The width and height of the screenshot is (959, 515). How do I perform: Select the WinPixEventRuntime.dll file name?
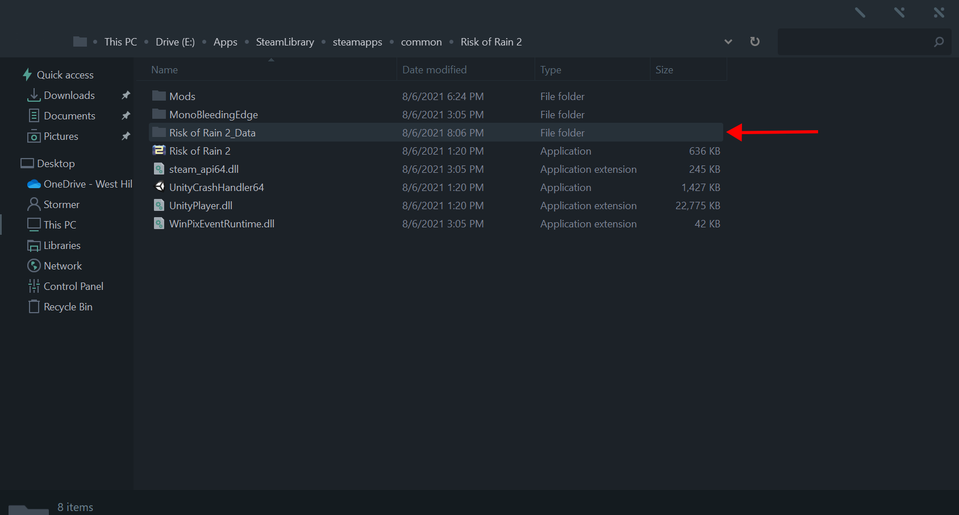(222, 224)
